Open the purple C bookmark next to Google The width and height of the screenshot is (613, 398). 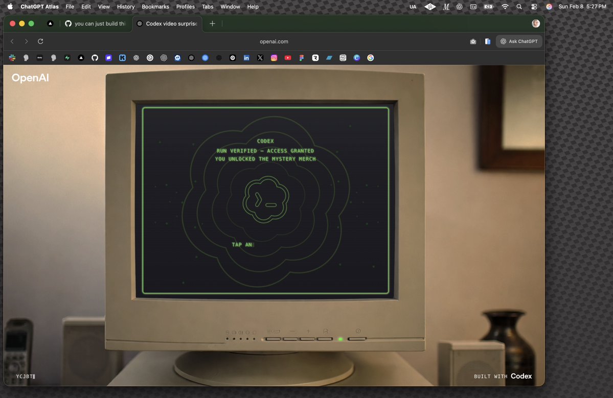click(356, 58)
